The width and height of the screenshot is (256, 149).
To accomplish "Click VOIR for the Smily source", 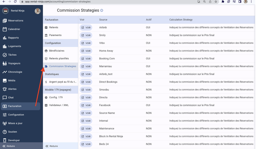I will [86, 35].
